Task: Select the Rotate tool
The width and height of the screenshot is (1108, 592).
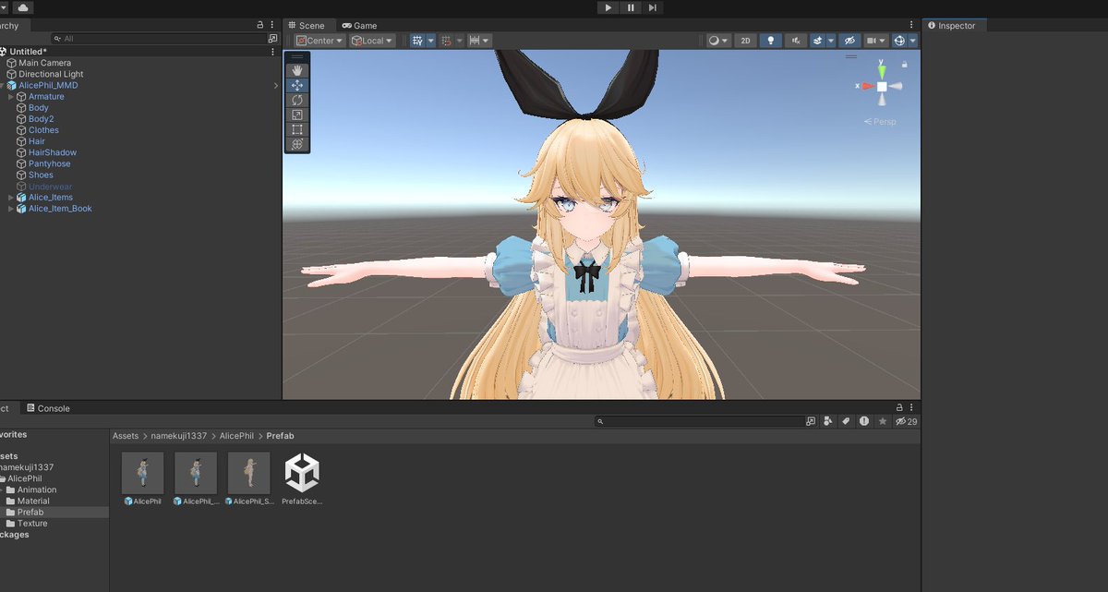Action: (x=297, y=100)
